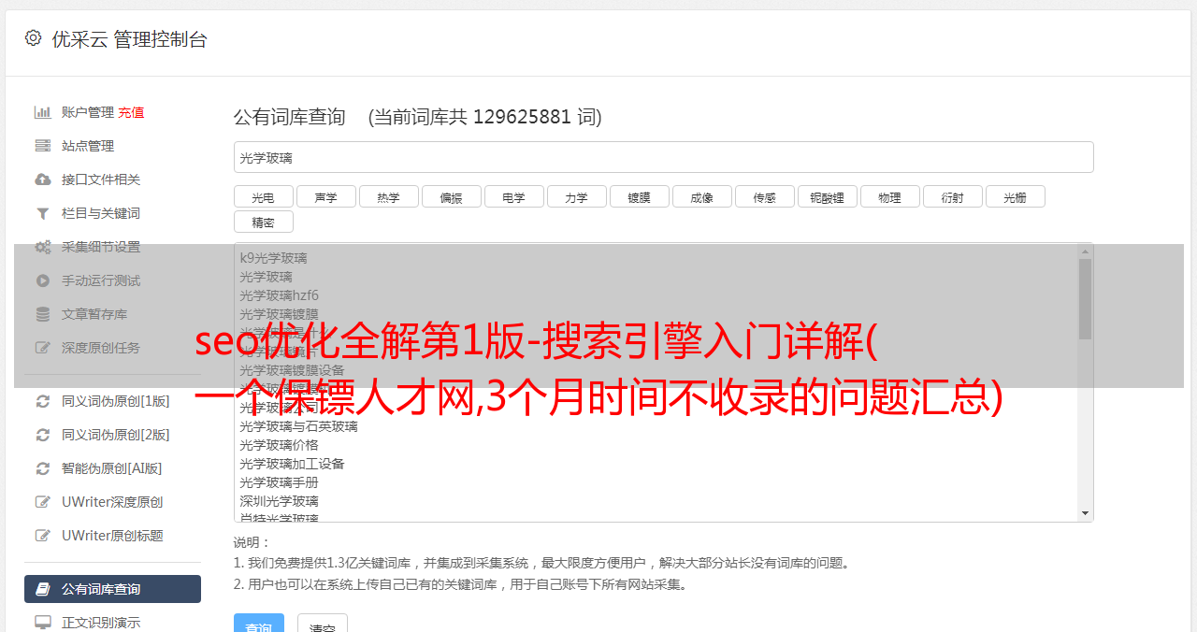The image size is (1197, 632).
Task: Click the blue 查询 button
Action: click(x=259, y=625)
